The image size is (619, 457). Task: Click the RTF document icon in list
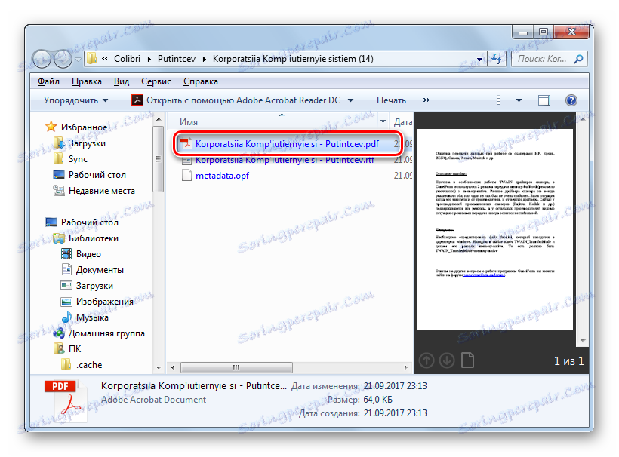click(x=186, y=160)
